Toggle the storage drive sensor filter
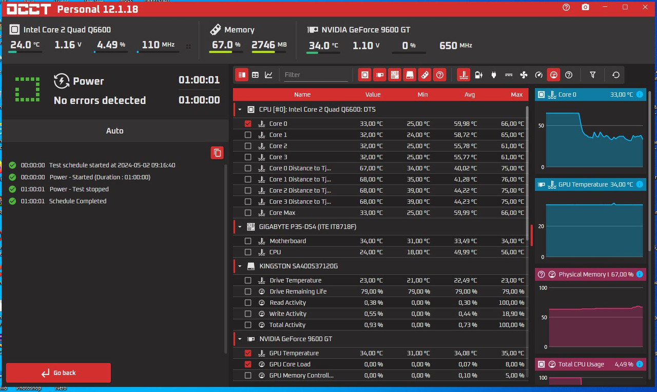Viewport: 657px width, 392px height. pyautogui.click(x=410, y=75)
